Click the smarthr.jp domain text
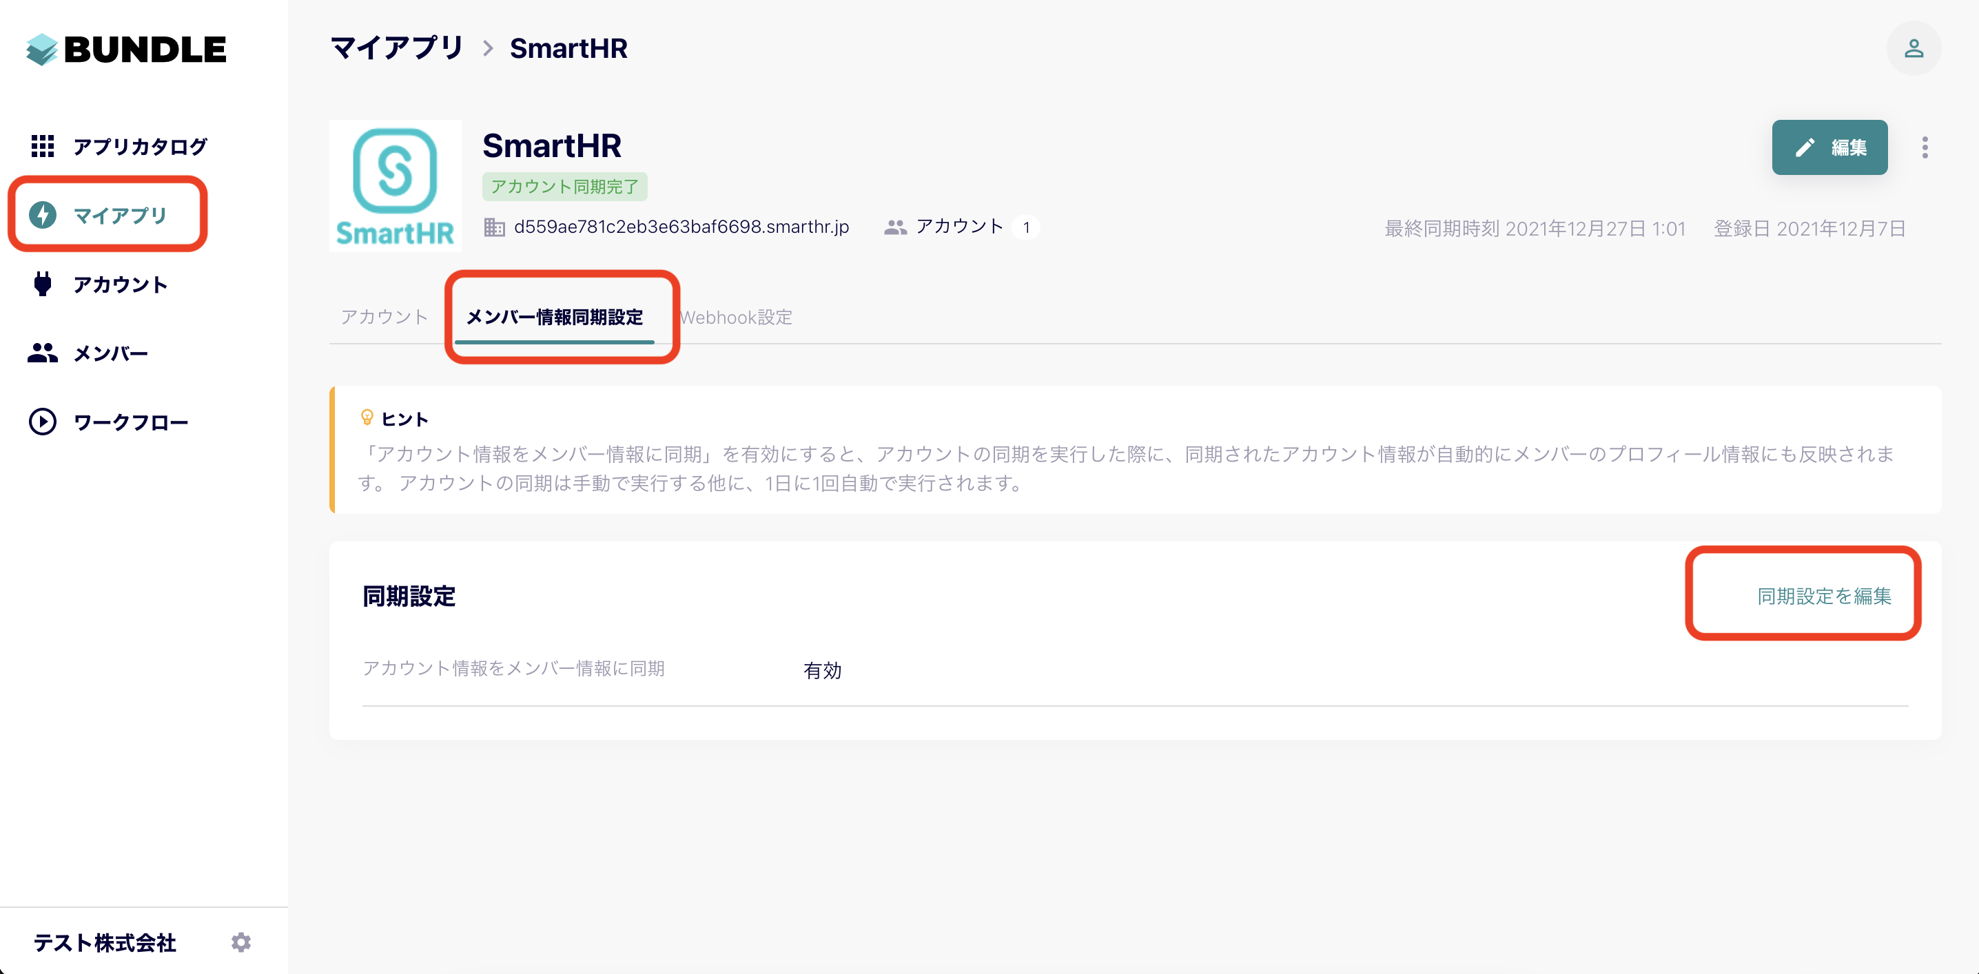Image resolution: width=1979 pixels, height=974 pixels. (x=681, y=227)
